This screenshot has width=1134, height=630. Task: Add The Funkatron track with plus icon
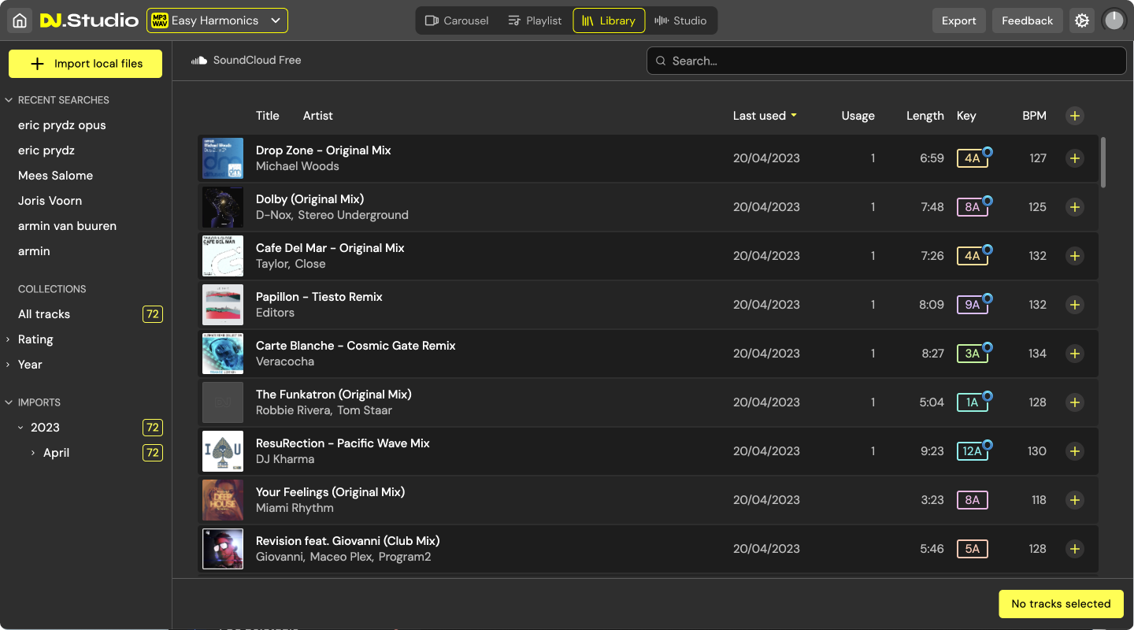1075,402
